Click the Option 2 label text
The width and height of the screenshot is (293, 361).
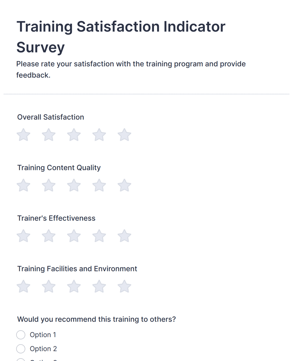[44, 349]
